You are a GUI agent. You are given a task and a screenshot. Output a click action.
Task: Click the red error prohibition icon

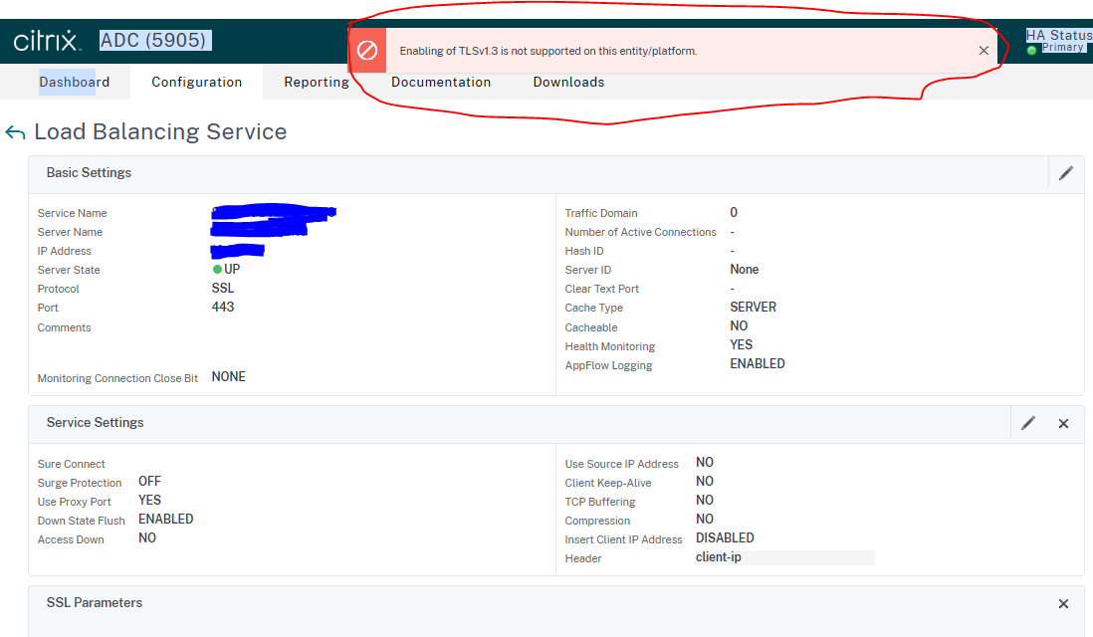(x=367, y=50)
